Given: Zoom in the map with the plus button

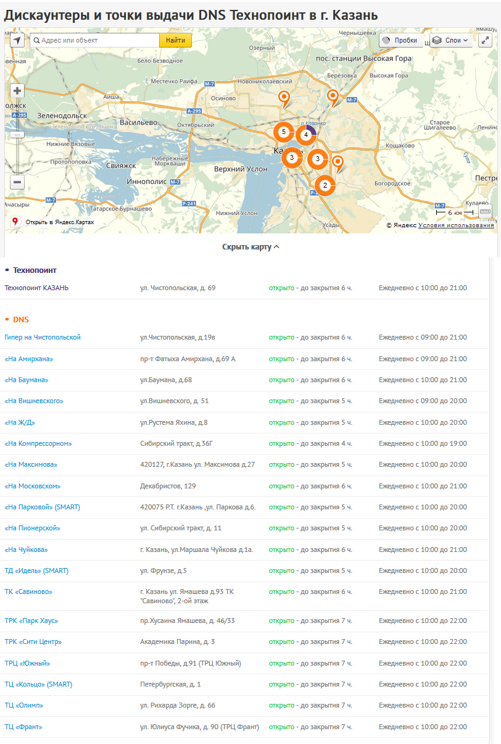Looking at the screenshot, I should tap(17, 91).
